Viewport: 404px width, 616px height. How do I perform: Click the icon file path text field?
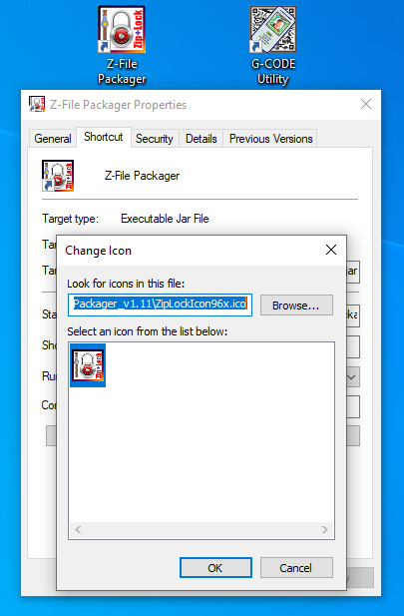(160, 305)
